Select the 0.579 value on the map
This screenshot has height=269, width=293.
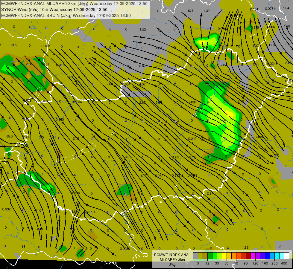click(28, 100)
